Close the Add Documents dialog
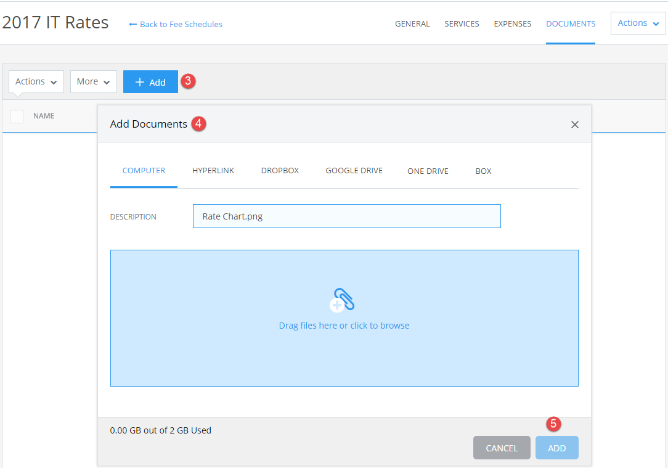668x468 pixels. point(575,125)
